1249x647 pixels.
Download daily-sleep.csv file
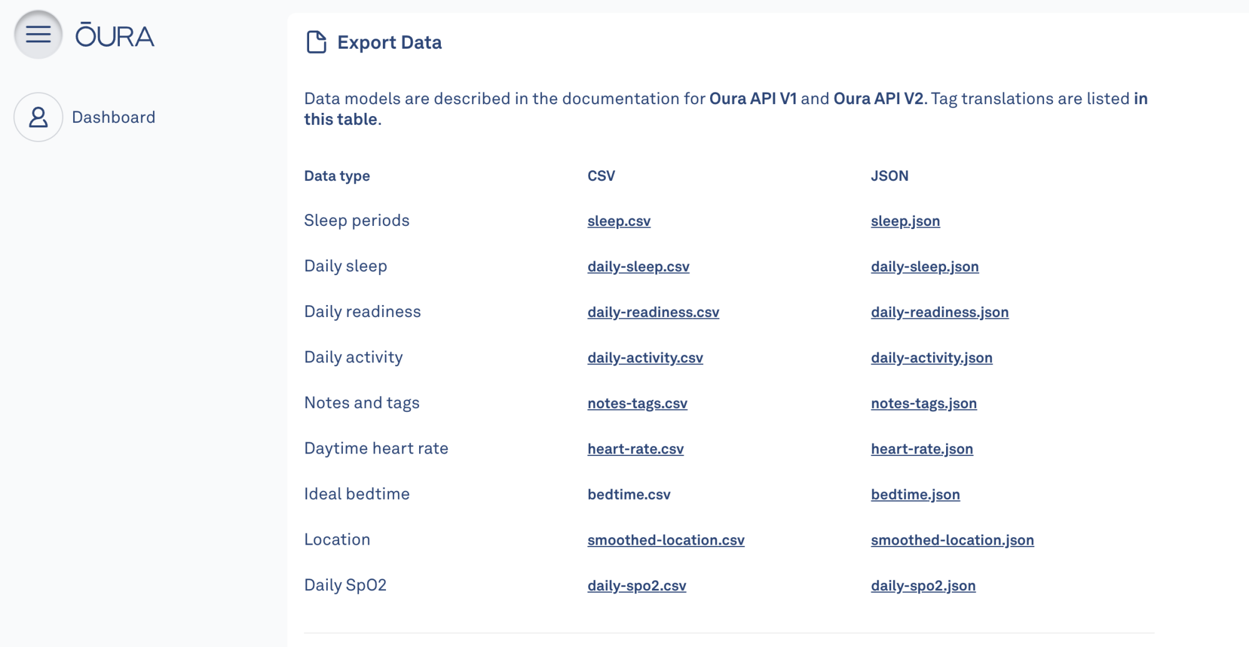tap(638, 266)
